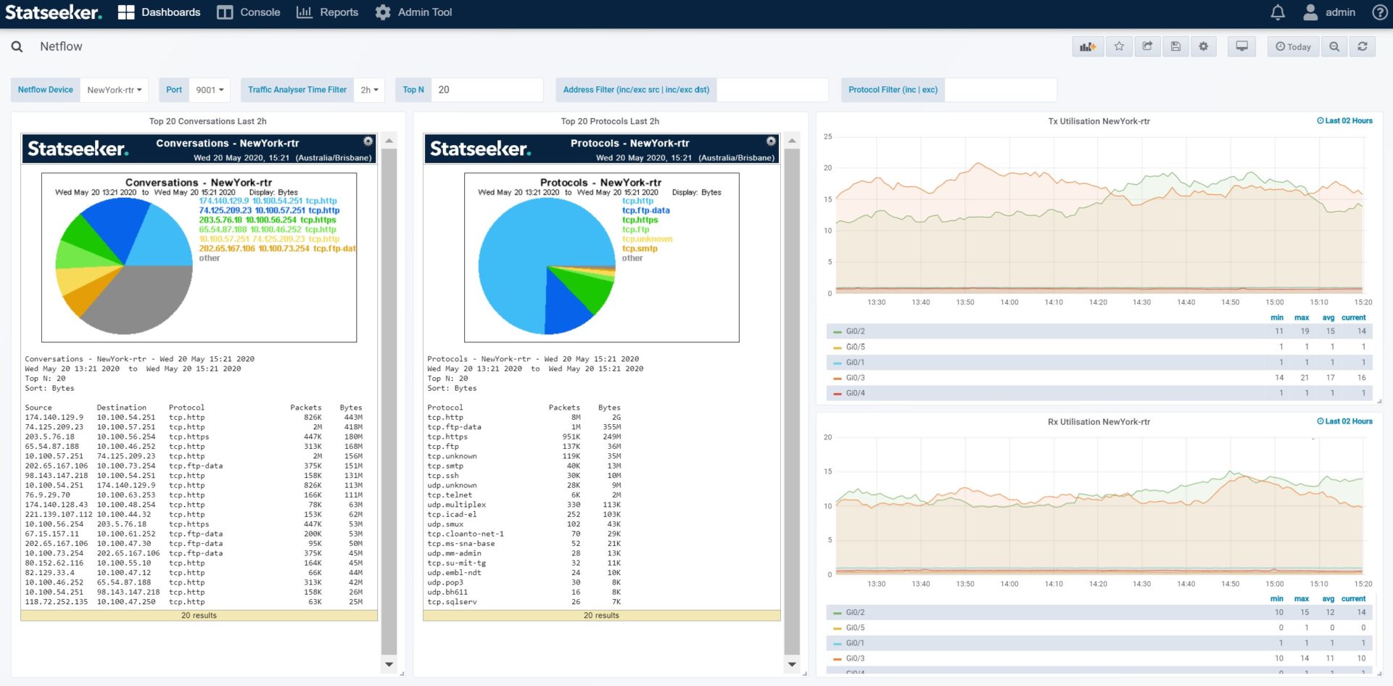
Task: Sort Rx legend by current column
Action: pyautogui.click(x=1353, y=599)
